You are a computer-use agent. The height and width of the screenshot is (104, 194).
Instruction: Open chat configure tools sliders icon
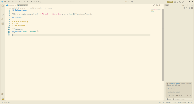[182, 96]
